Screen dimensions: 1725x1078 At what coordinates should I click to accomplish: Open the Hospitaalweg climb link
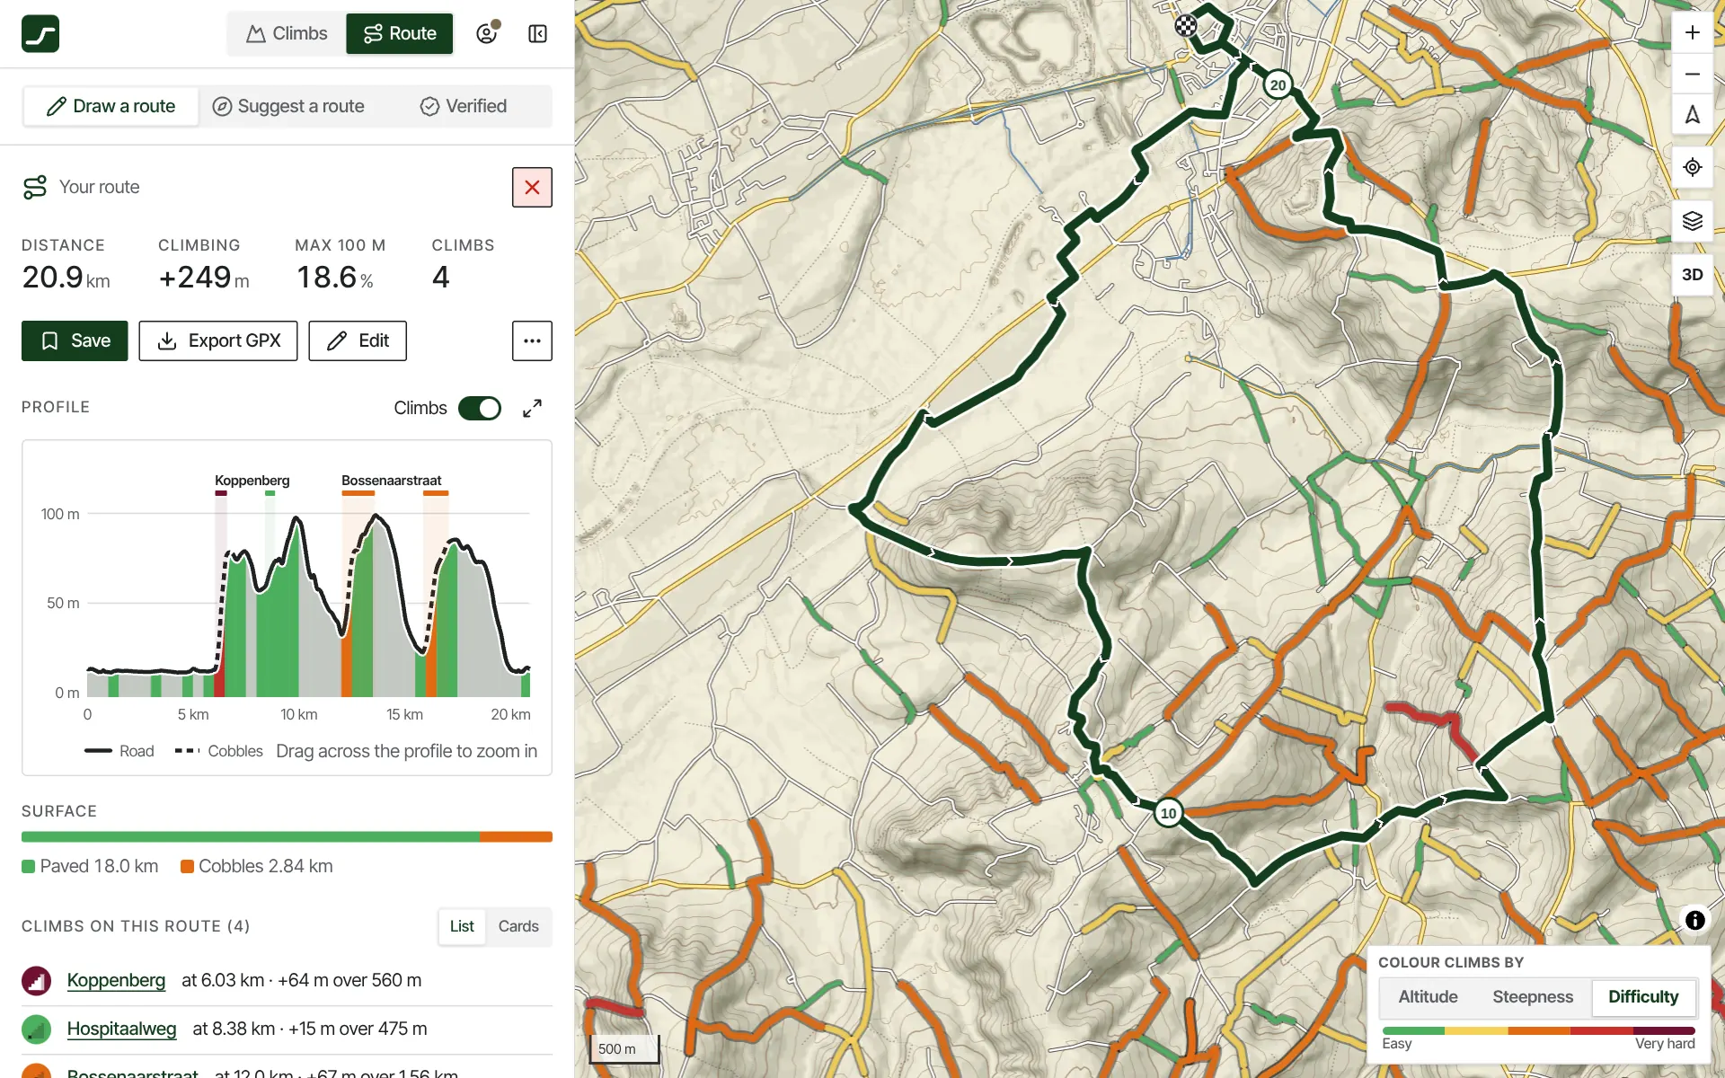tap(121, 1029)
